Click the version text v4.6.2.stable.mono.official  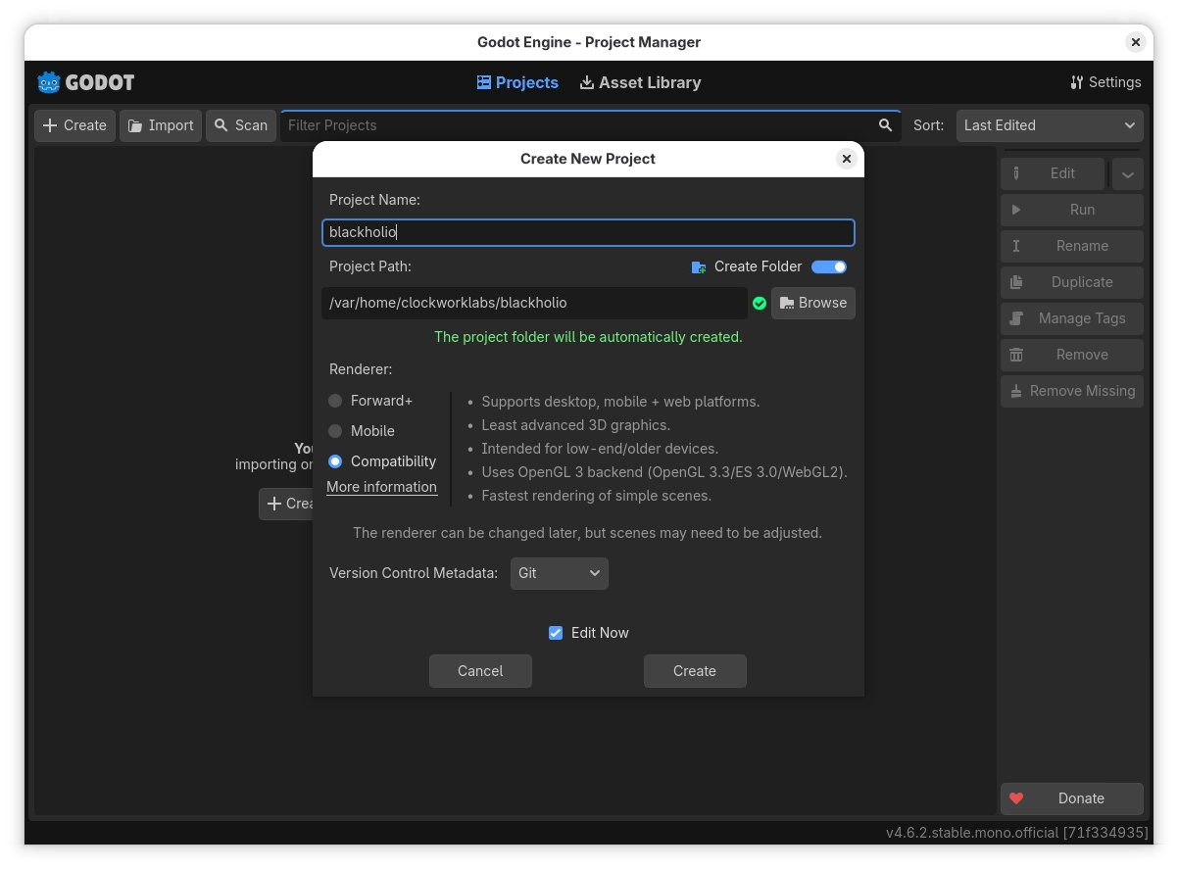1017,833
